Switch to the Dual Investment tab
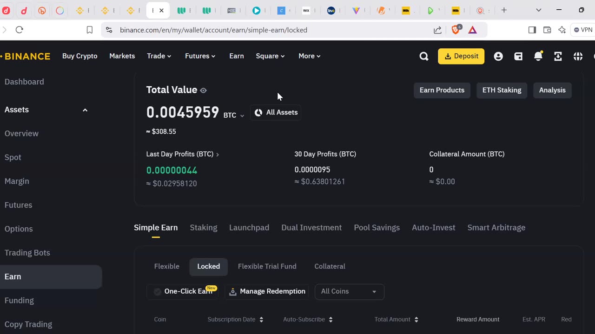Screen dimensions: 595x334 coord(311,228)
